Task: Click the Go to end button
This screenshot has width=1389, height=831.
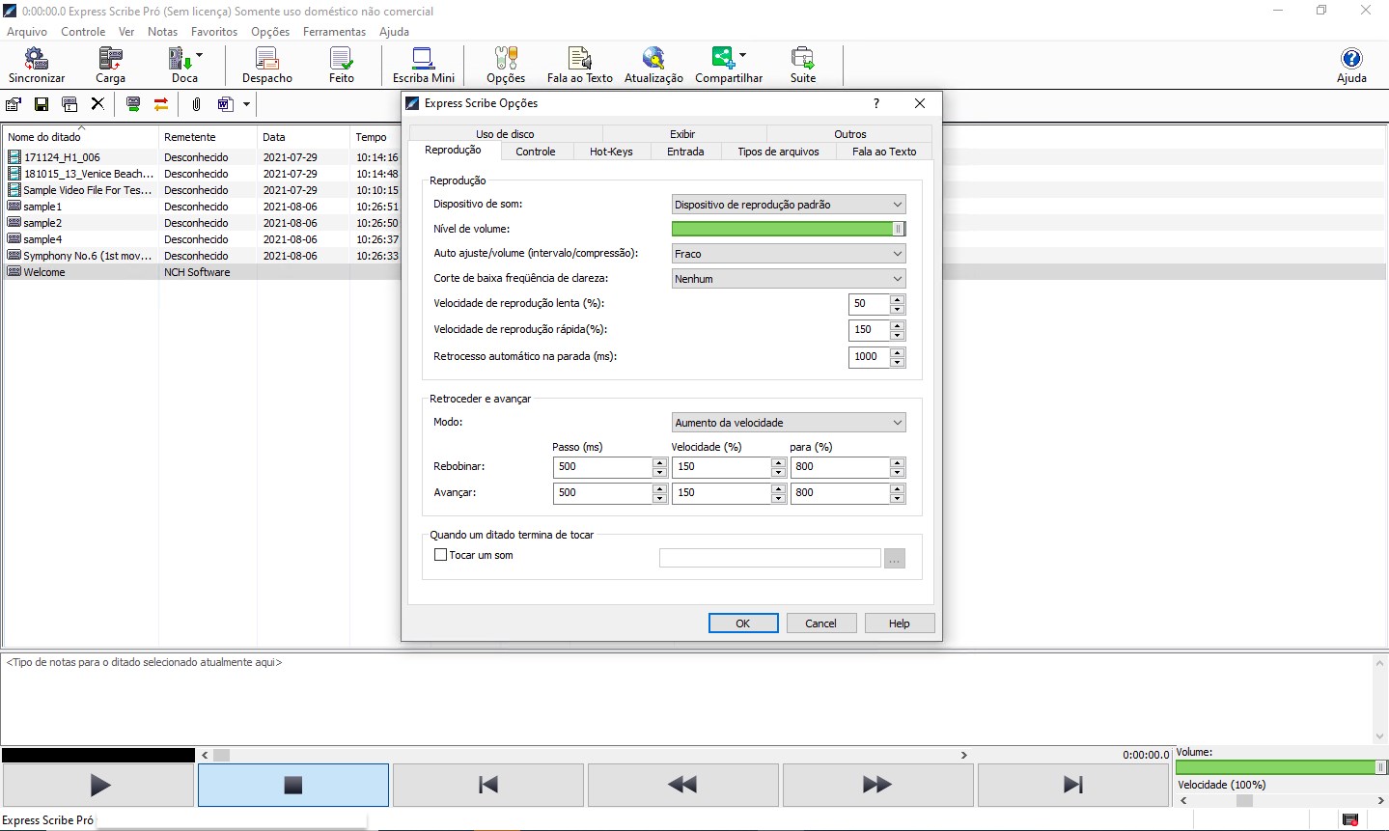Action: [x=1073, y=786]
